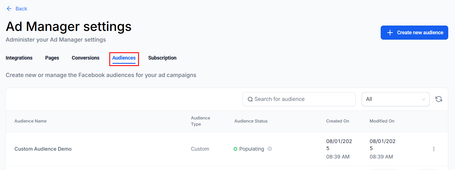Switch to the Integrations tab
Image resolution: width=455 pixels, height=170 pixels.
(x=19, y=58)
